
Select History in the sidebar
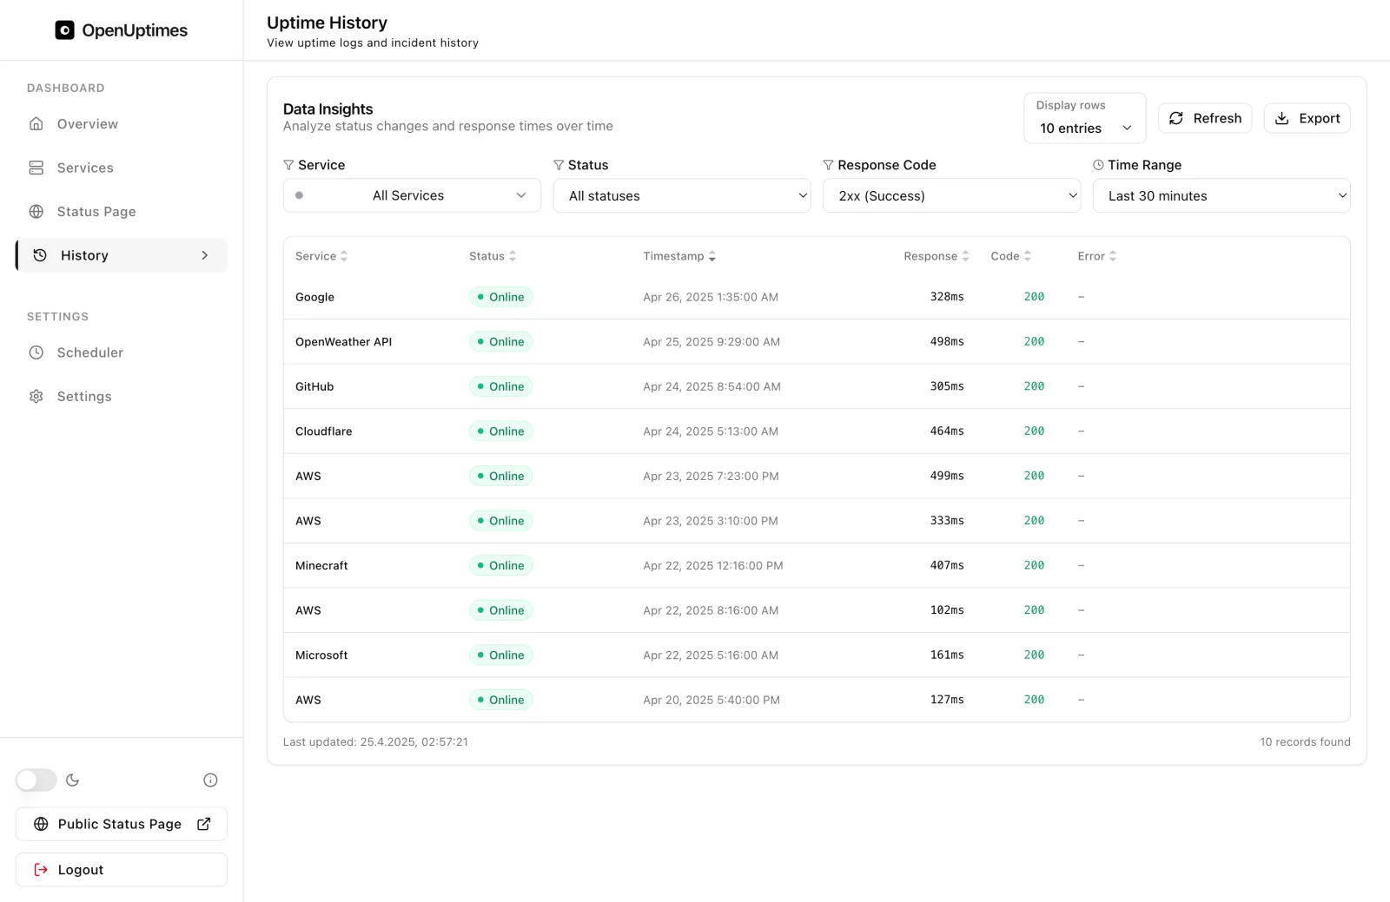click(122, 255)
